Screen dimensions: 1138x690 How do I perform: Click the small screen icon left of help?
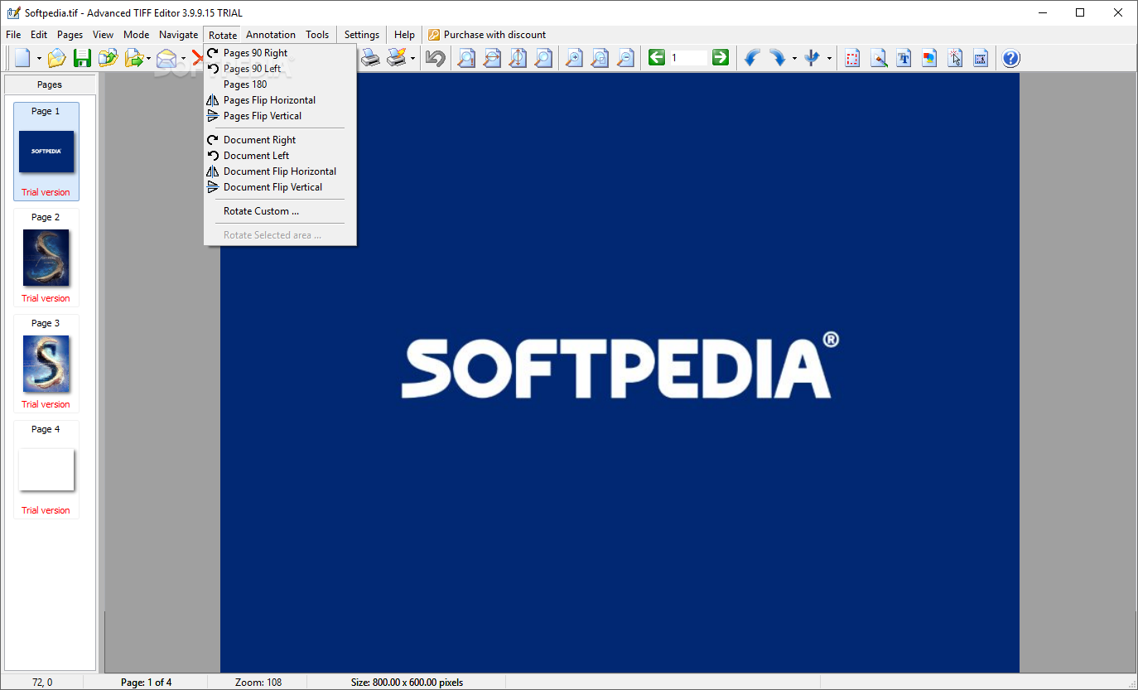[981, 58]
